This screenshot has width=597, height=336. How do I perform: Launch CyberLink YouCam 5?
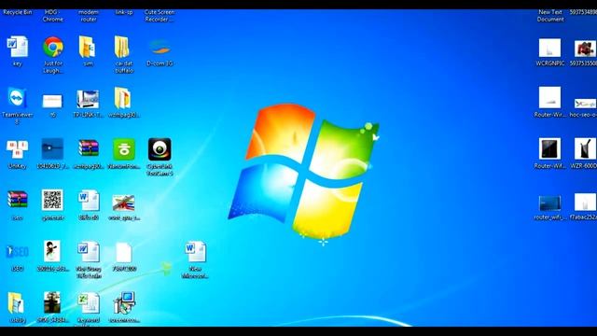click(x=160, y=149)
